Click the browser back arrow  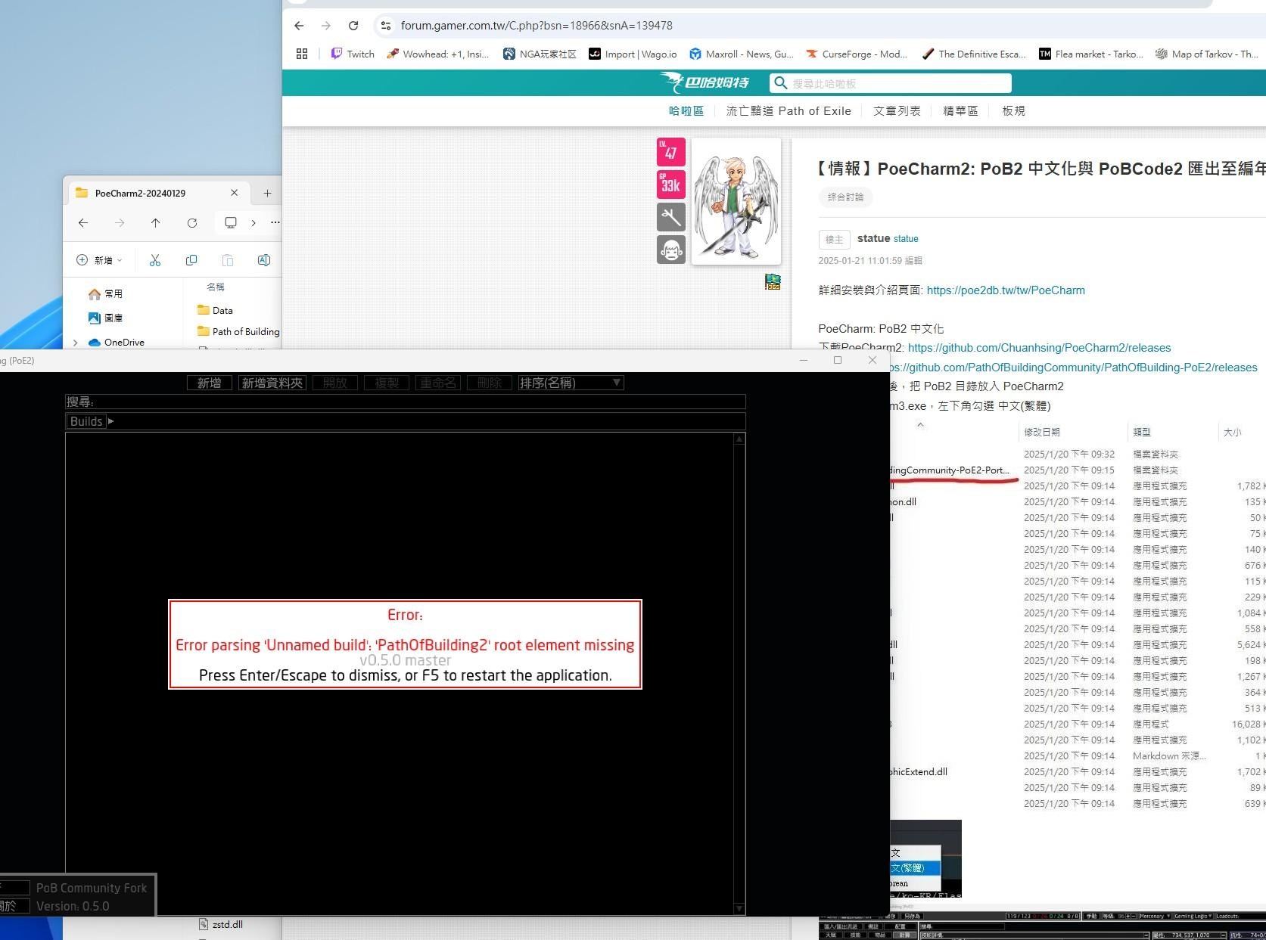299,26
